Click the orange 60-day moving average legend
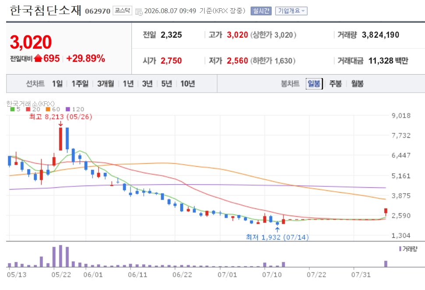This screenshot has height=290, width=425. coord(53,109)
